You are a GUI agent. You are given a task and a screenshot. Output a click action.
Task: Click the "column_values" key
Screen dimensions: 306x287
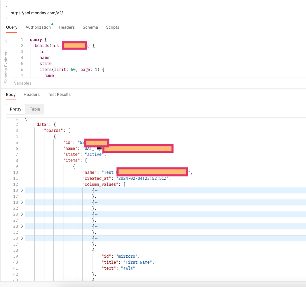click(100, 184)
